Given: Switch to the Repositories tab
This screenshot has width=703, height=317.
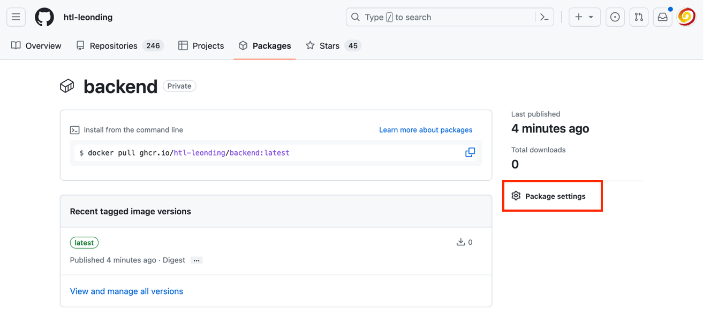Looking at the screenshot, I should coord(119,46).
